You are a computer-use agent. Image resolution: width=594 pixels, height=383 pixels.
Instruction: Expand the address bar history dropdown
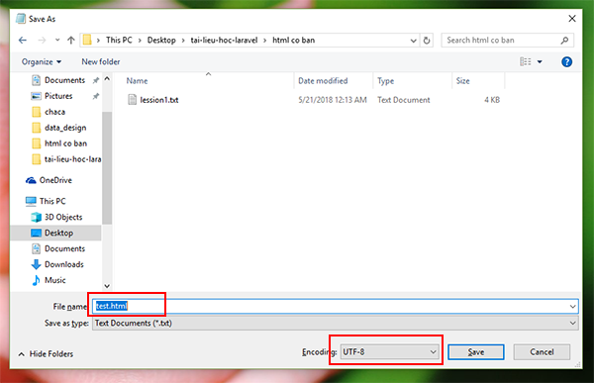point(413,41)
